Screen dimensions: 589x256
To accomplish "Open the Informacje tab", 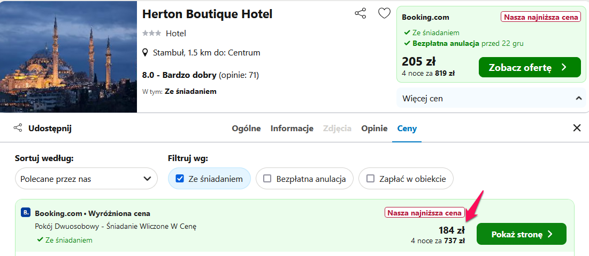I will pos(292,129).
